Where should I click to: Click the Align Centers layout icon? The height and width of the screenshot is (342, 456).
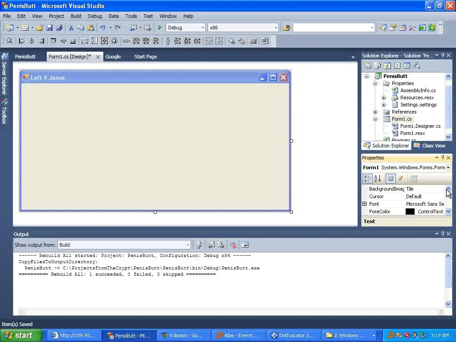[32, 41]
